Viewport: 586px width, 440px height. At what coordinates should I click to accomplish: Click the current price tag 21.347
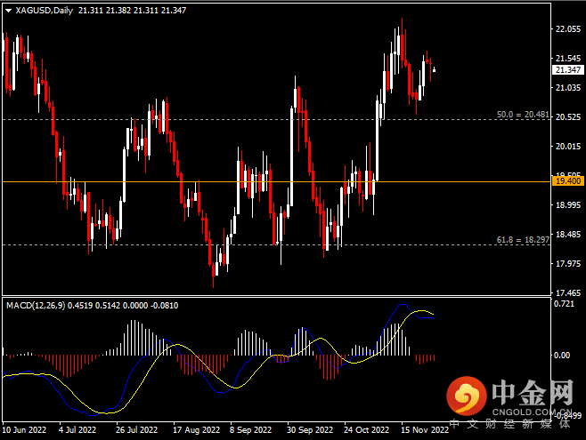[x=567, y=69]
